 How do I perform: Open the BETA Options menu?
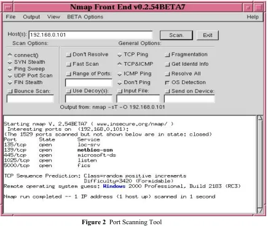[85, 17]
